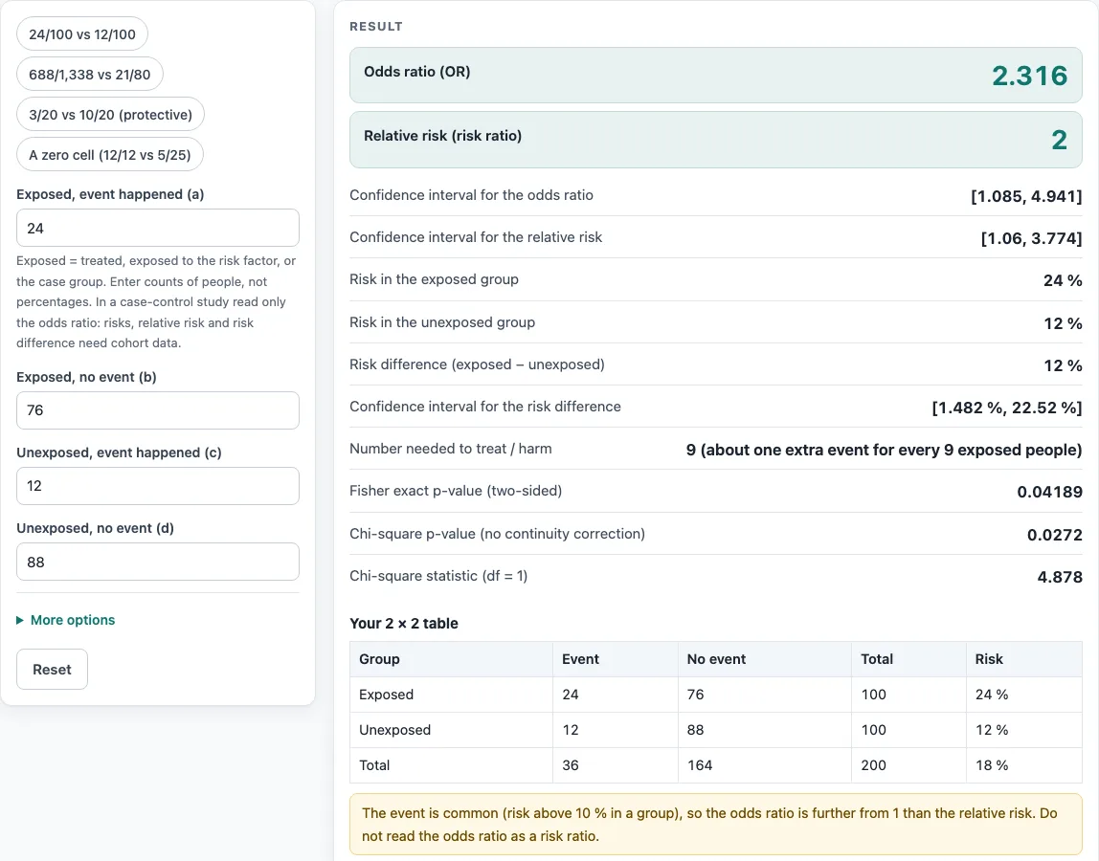This screenshot has width=1099, height=861.
Task: Click the Odds ratio (OR) label
Action: click(417, 72)
